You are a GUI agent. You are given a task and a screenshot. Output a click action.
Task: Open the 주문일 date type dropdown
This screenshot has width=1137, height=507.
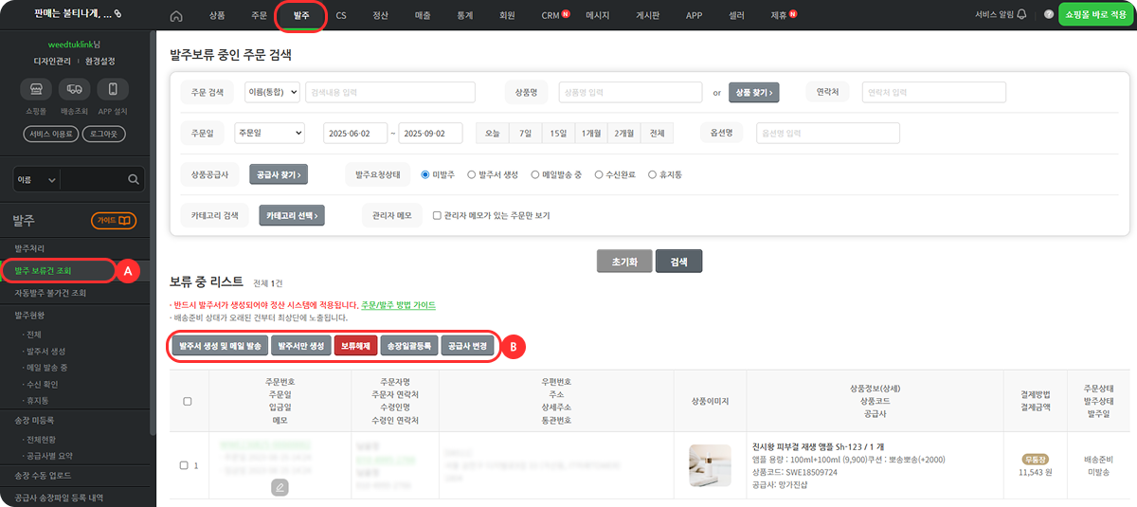[269, 133]
